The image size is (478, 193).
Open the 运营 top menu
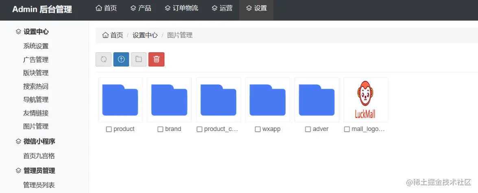pos(222,8)
